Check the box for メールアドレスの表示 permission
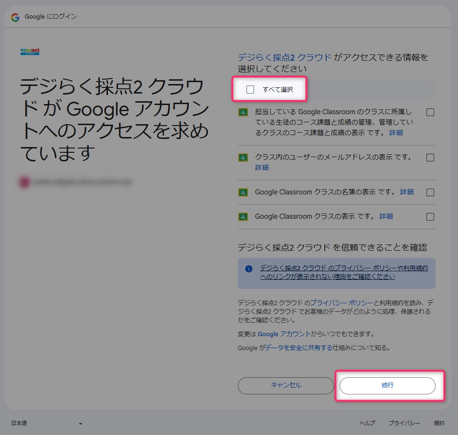Viewport: 458px width, 435px height. (x=430, y=158)
